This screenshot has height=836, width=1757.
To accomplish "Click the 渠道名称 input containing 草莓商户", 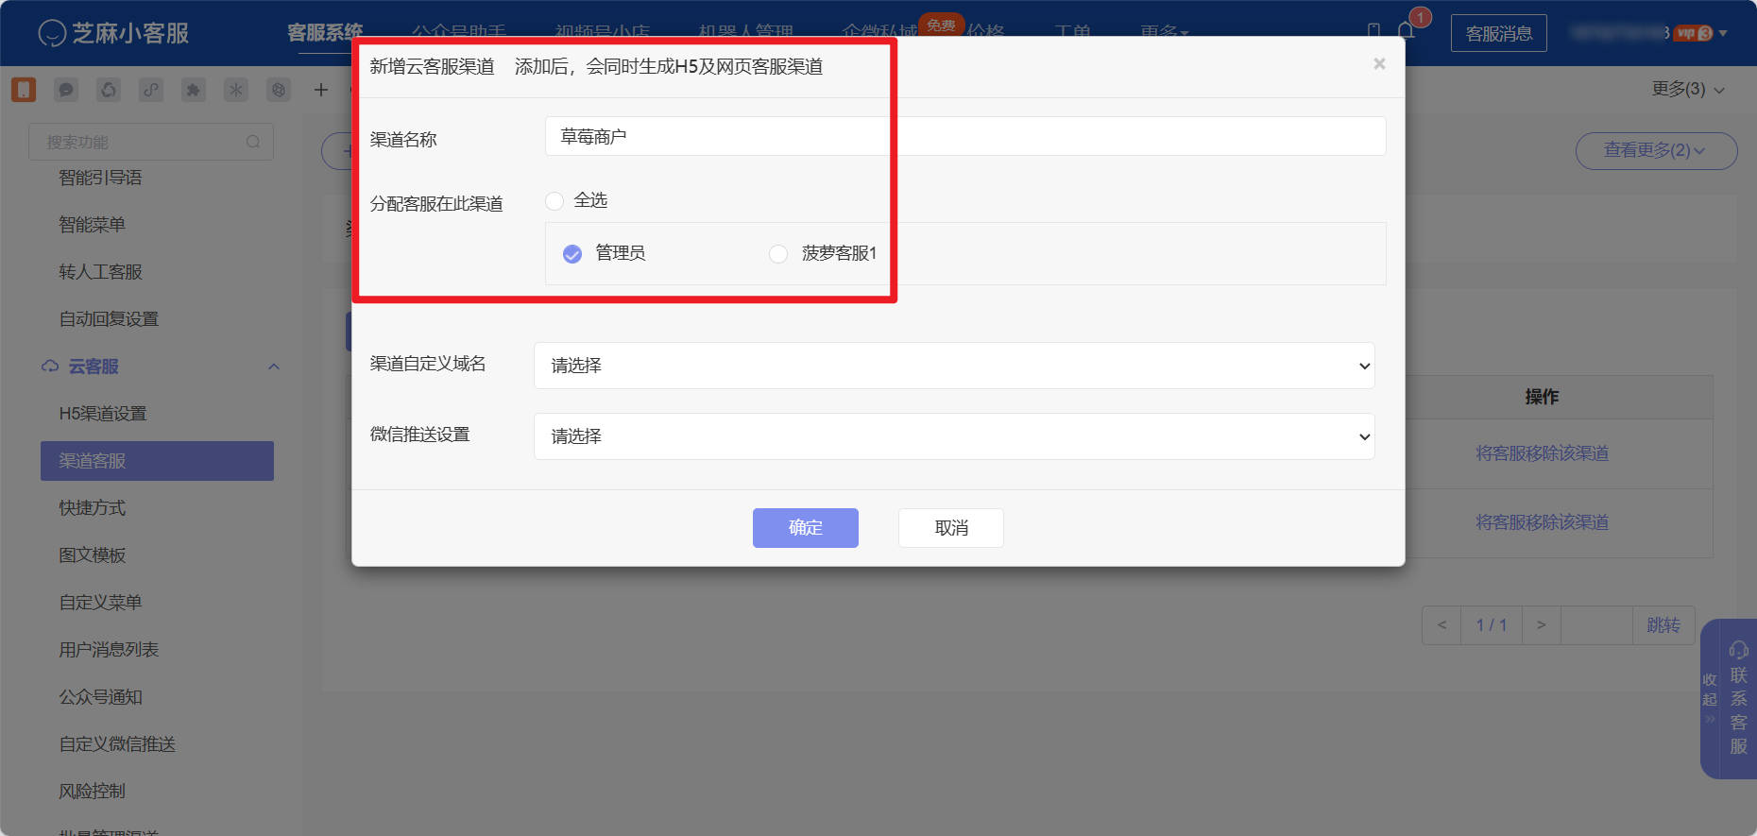I will (x=965, y=136).
